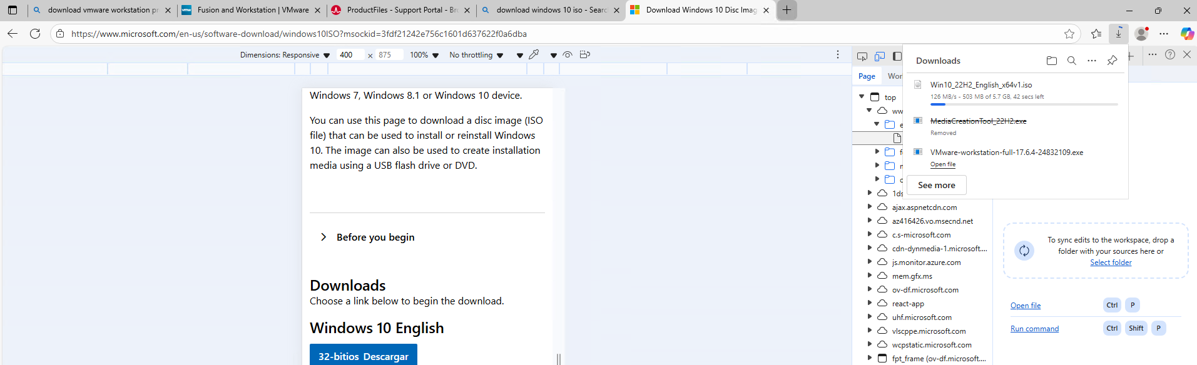This screenshot has width=1197, height=365.
Task: Expand az416426.vo.msecnd.net tree node
Action: (870, 220)
